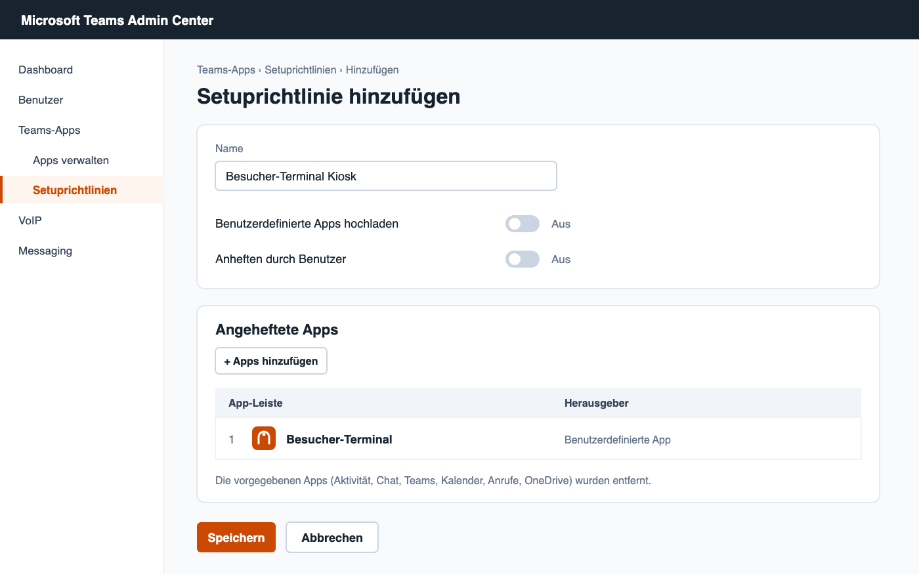The width and height of the screenshot is (919, 574).
Task: Enable Benutzerdefinierte Apps hochladen toggle
Action: pos(523,224)
